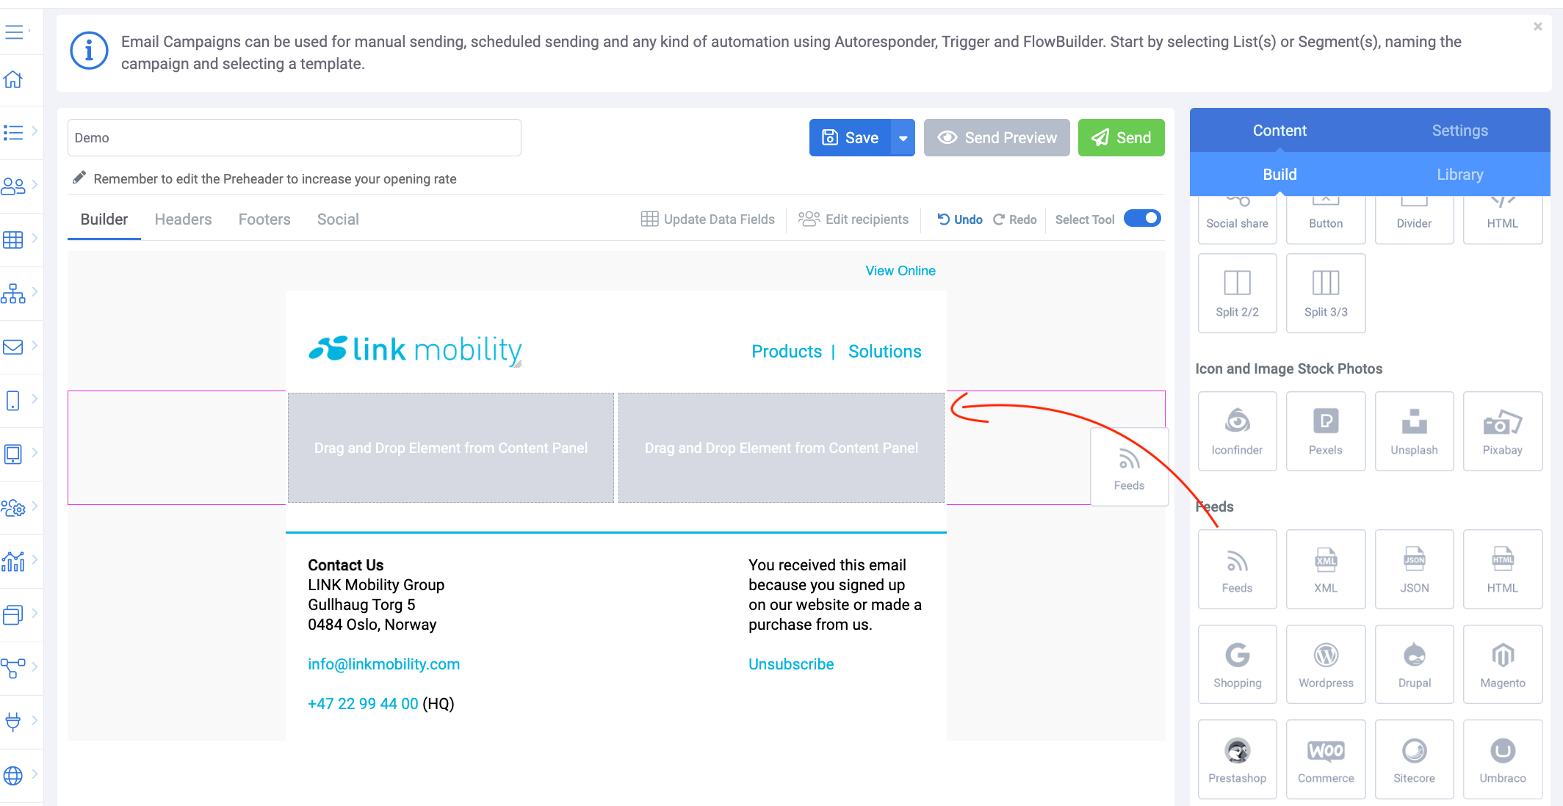Open the plug integrations icon in sidebar
The height and width of the screenshot is (806, 1563).
13,722
